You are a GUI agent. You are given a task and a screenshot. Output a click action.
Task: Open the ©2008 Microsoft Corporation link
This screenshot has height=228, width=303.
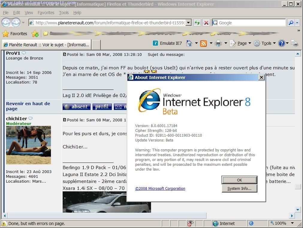pos(160,188)
